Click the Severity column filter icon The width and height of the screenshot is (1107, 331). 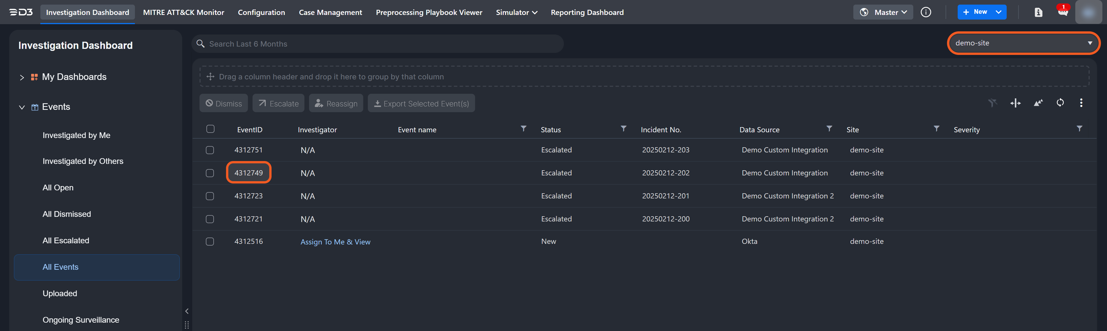pyautogui.click(x=1079, y=129)
